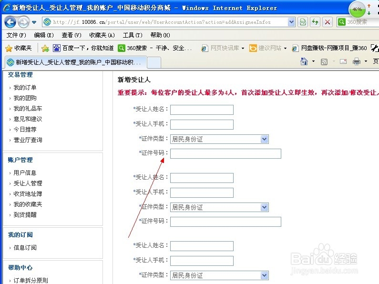Viewport: 379px width, 284px height.
Task: Click the URL address bar
Action: click(x=165, y=22)
